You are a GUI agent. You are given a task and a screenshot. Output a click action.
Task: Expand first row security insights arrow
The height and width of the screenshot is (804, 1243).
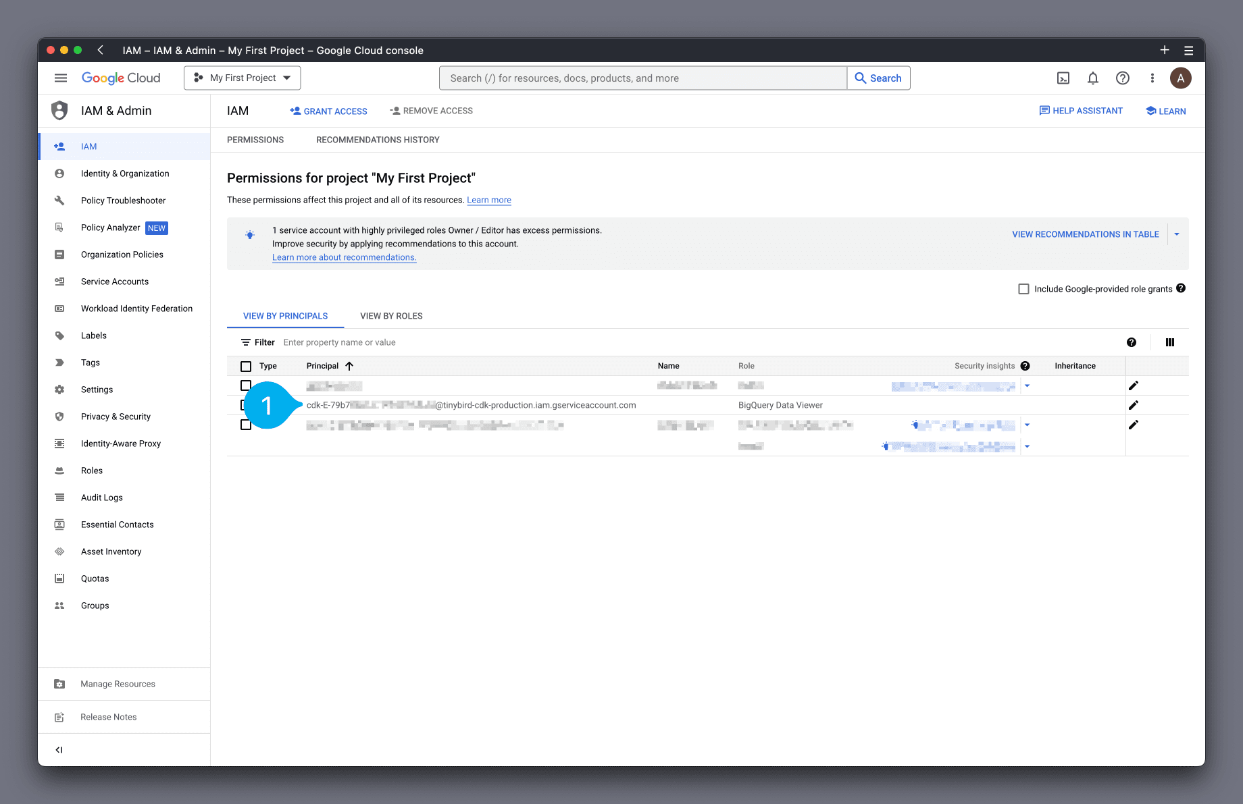[x=1027, y=386]
